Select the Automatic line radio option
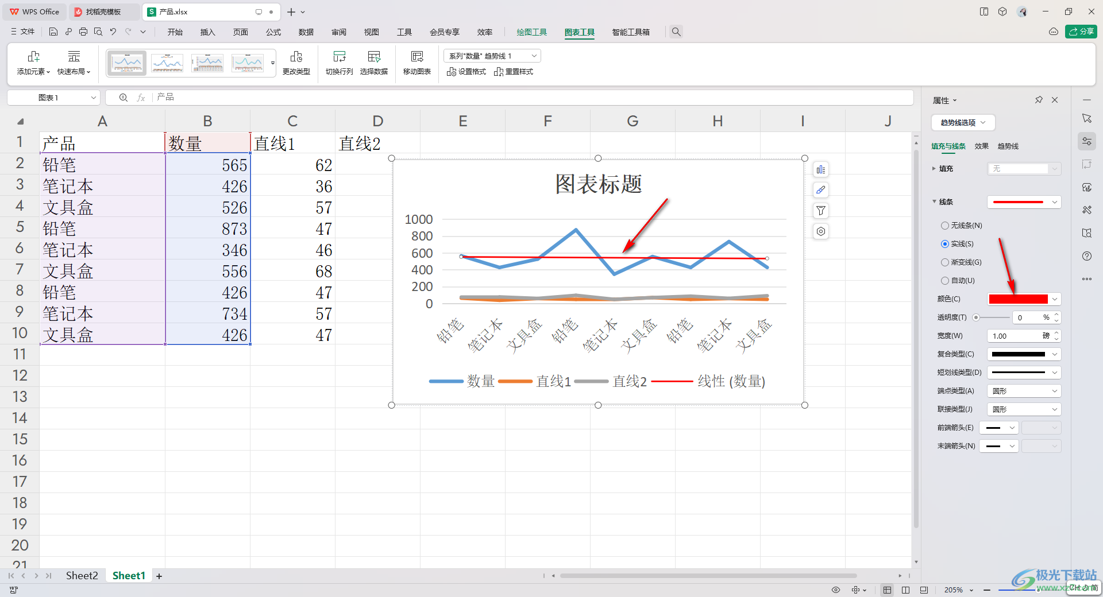Viewport: 1103px width, 597px height. pyautogui.click(x=945, y=281)
